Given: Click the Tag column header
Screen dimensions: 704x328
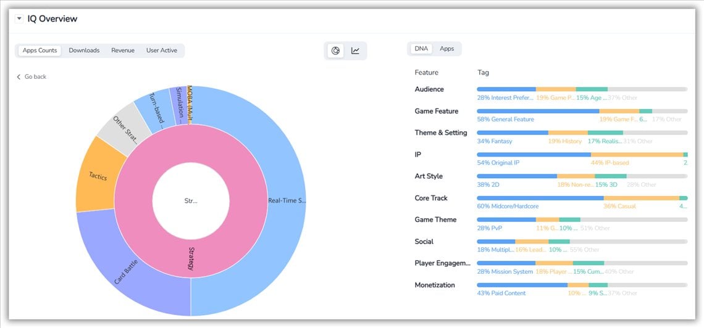Looking at the screenshot, I should coord(483,73).
